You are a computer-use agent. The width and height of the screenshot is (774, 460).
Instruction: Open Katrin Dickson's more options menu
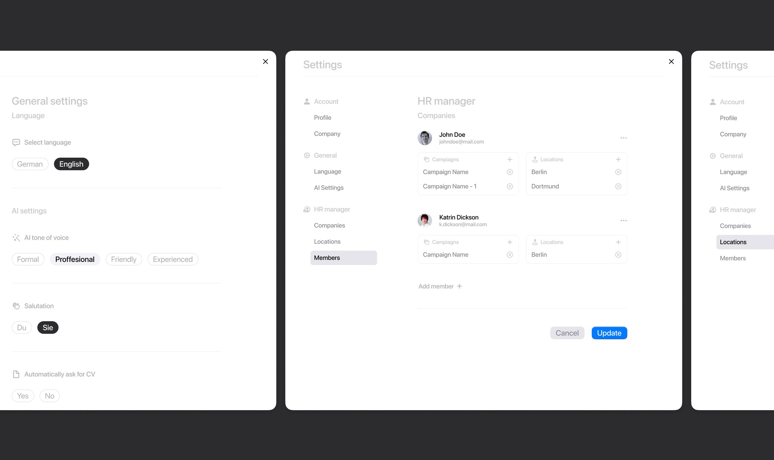[x=623, y=221]
